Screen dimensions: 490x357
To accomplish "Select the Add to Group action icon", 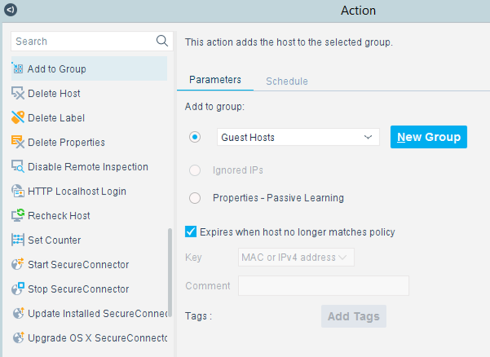I will point(18,68).
